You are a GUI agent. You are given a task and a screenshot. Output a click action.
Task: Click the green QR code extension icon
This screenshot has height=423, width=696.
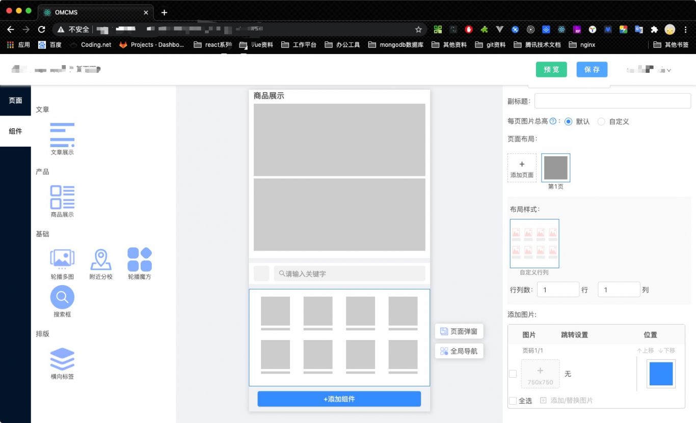click(x=438, y=30)
